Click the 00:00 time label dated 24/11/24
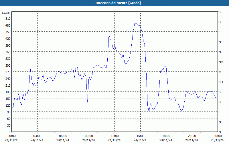Image resolution: width=229 pixels, height=143 pixels. 11,136
